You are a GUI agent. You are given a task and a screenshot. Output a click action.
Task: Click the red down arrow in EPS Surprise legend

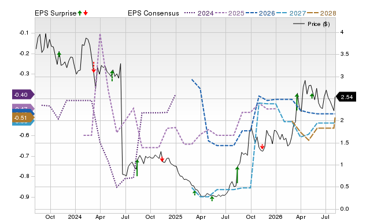point(86,13)
